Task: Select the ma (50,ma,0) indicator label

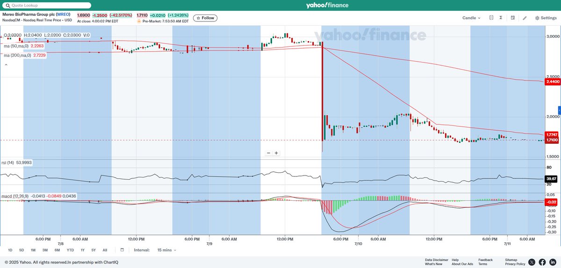Action: click(23, 46)
